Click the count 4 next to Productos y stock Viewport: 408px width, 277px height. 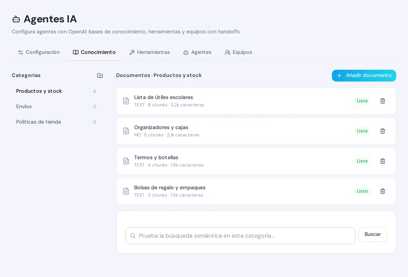(94, 91)
